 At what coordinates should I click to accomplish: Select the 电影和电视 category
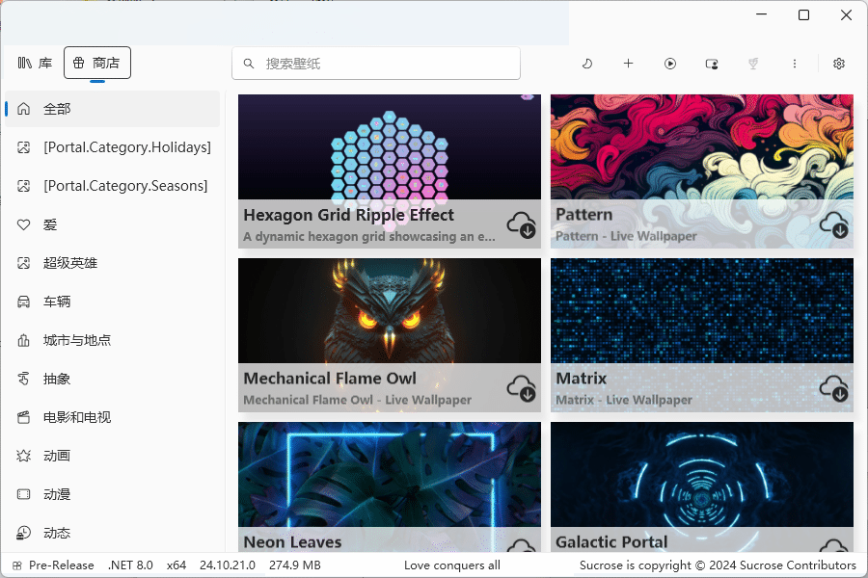113,417
